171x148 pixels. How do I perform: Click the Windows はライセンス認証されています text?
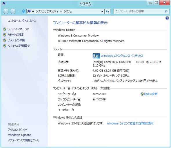(81, 123)
